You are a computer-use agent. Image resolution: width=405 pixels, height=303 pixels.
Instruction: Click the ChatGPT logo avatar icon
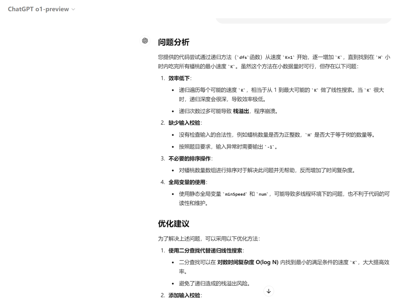point(144,40)
